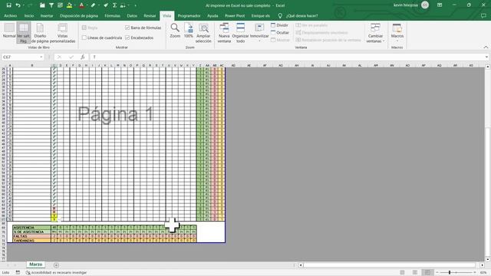Click the eraser clear icon

point(93,5)
